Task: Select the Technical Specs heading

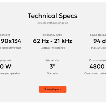Action: click(52, 16)
